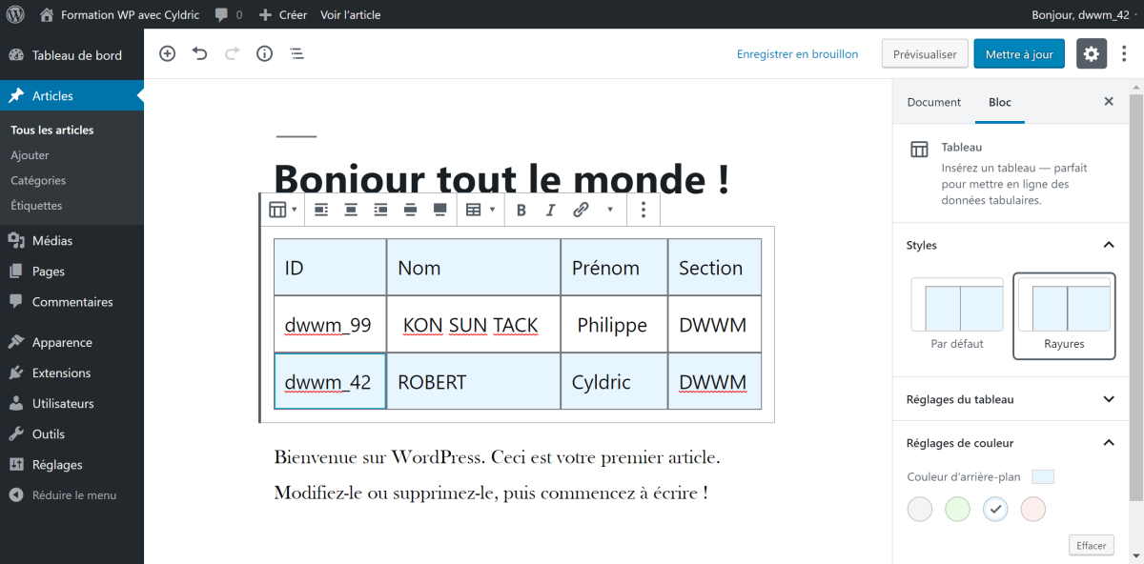
Task: Open the 'Apparence' admin menu
Action: 71,343
